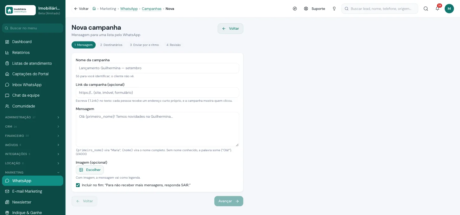The height and width of the screenshot is (215, 460).
Task: Focus the Buscar lead search field
Action: pos(380,9)
